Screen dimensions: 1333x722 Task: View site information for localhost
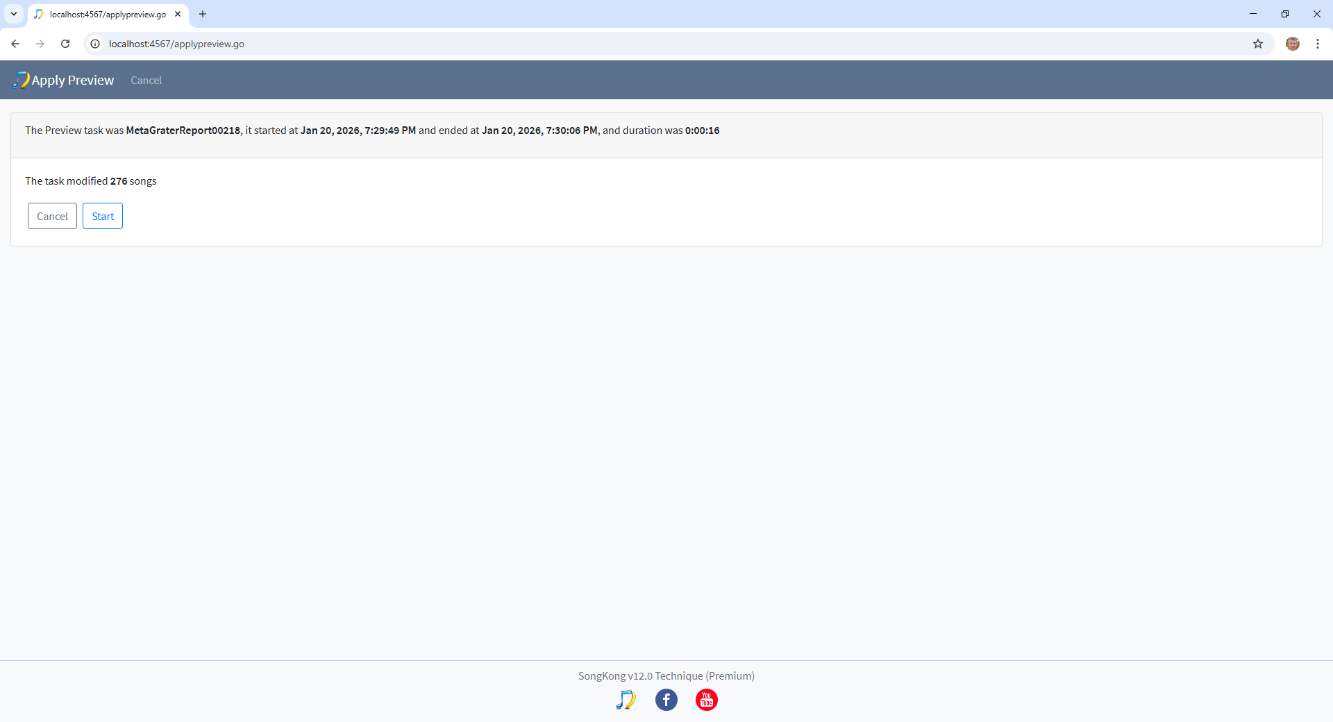pos(96,44)
